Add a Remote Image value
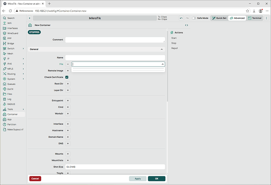This screenshot has width=271, height=185. coord(68,70)
